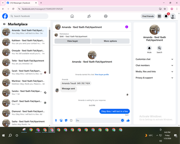Click the Find friends button
Image resolution: width=180 pixels, height=144 pixels.
point(148,16)
